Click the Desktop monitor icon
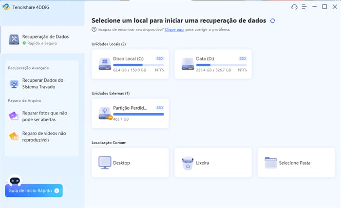 [x=104, y=162]
